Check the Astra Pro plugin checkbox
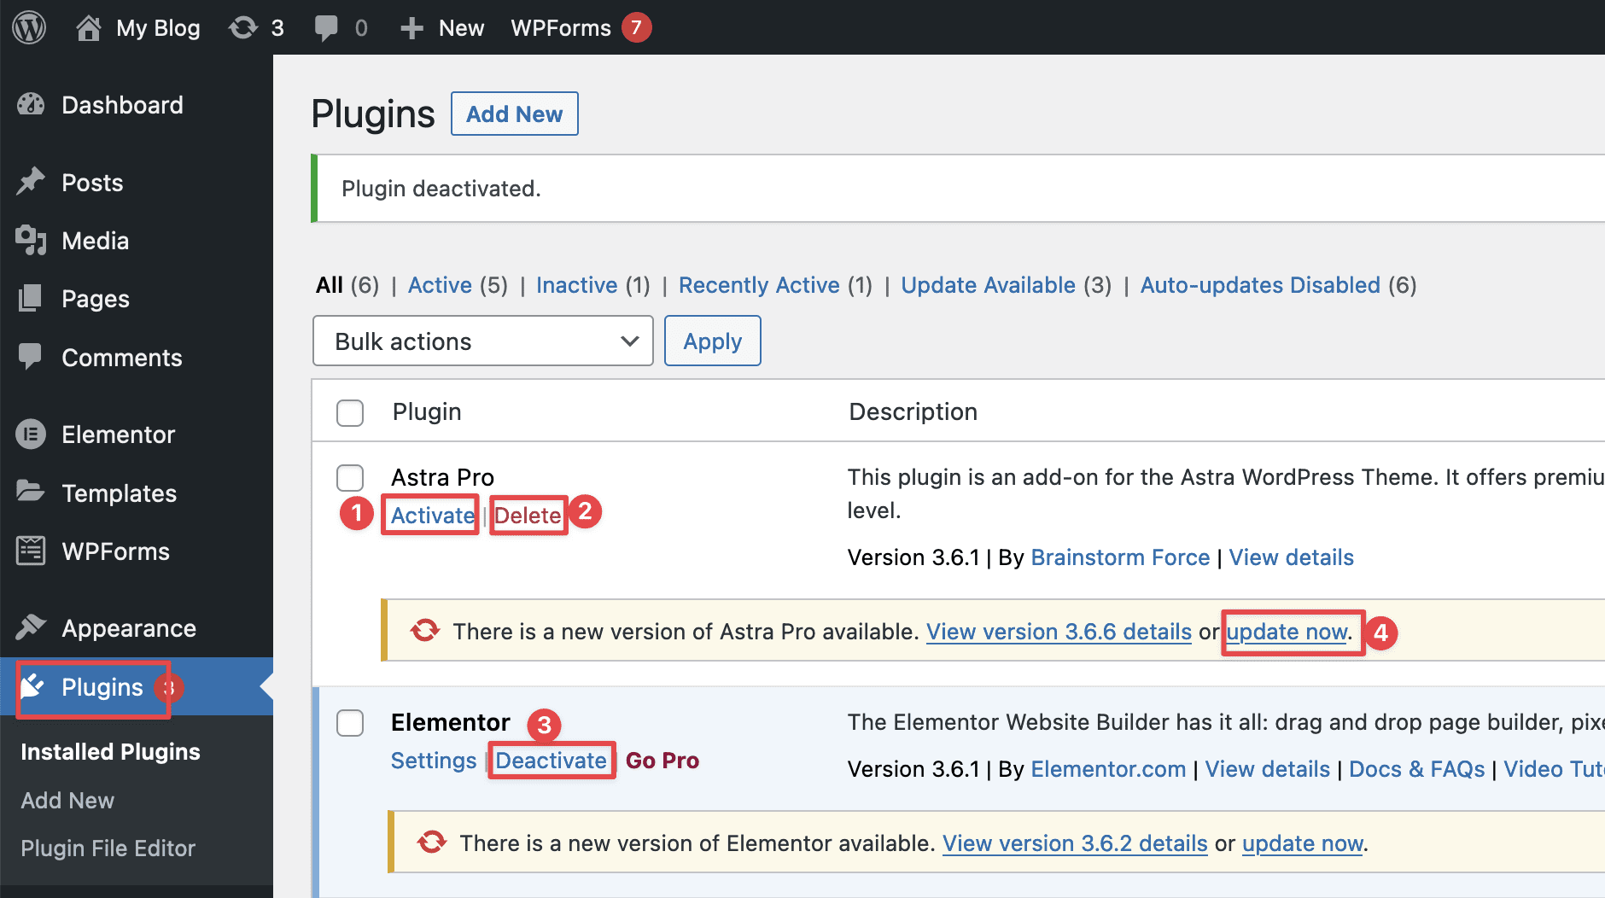The width and height of the screenshot is (1605, 898). (x=350, y=478)
